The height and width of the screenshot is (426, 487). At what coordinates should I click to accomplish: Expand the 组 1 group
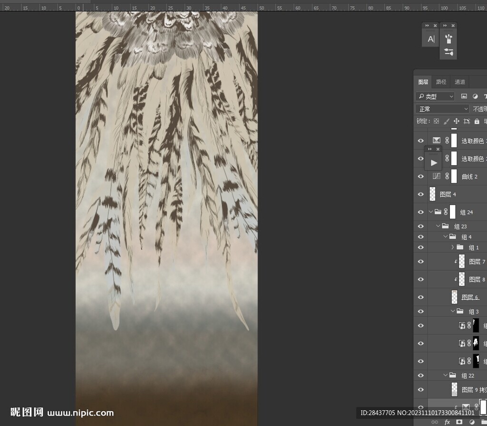[x=452, y=247]
